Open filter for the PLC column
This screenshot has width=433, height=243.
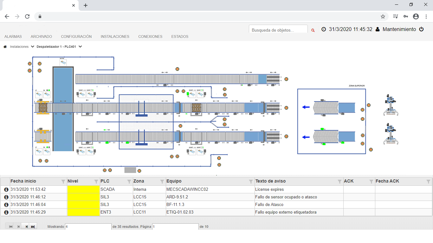[x=129, y=182]
